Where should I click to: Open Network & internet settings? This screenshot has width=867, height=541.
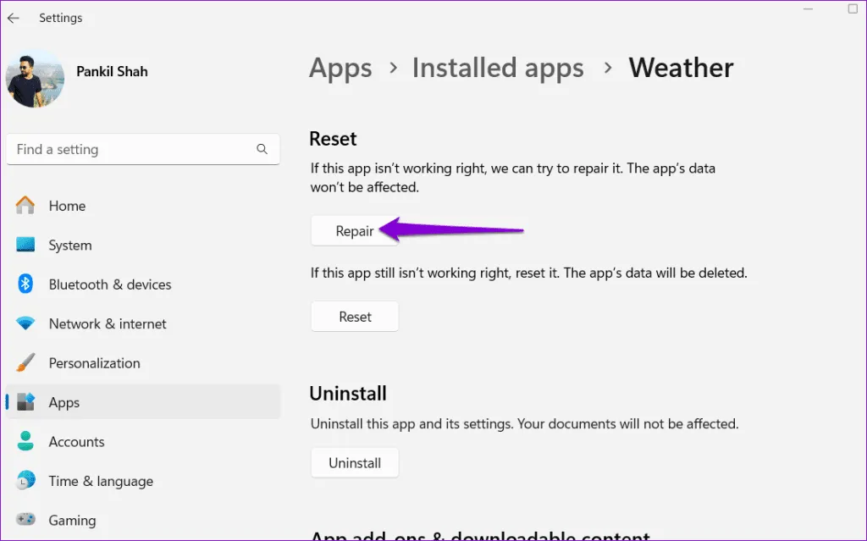point(108,324)
